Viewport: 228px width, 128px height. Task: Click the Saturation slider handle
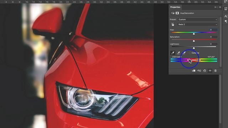(x=194, y=41)
